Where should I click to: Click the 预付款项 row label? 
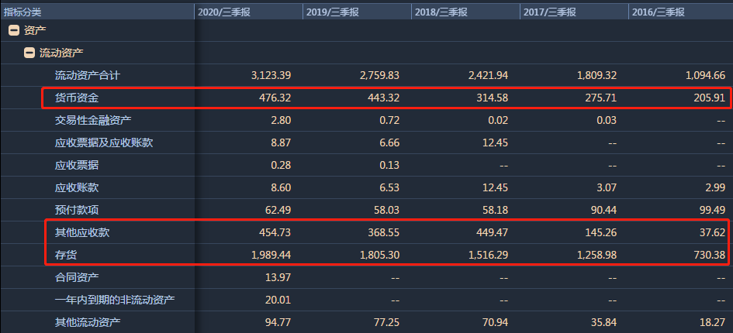[77, 210]
